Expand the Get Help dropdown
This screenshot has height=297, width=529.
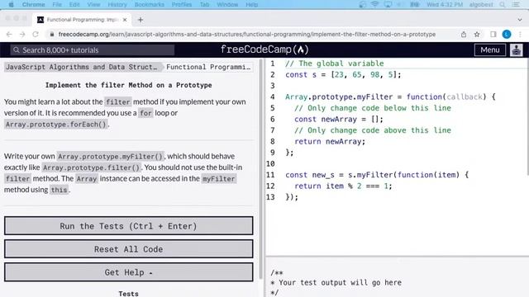129,272
